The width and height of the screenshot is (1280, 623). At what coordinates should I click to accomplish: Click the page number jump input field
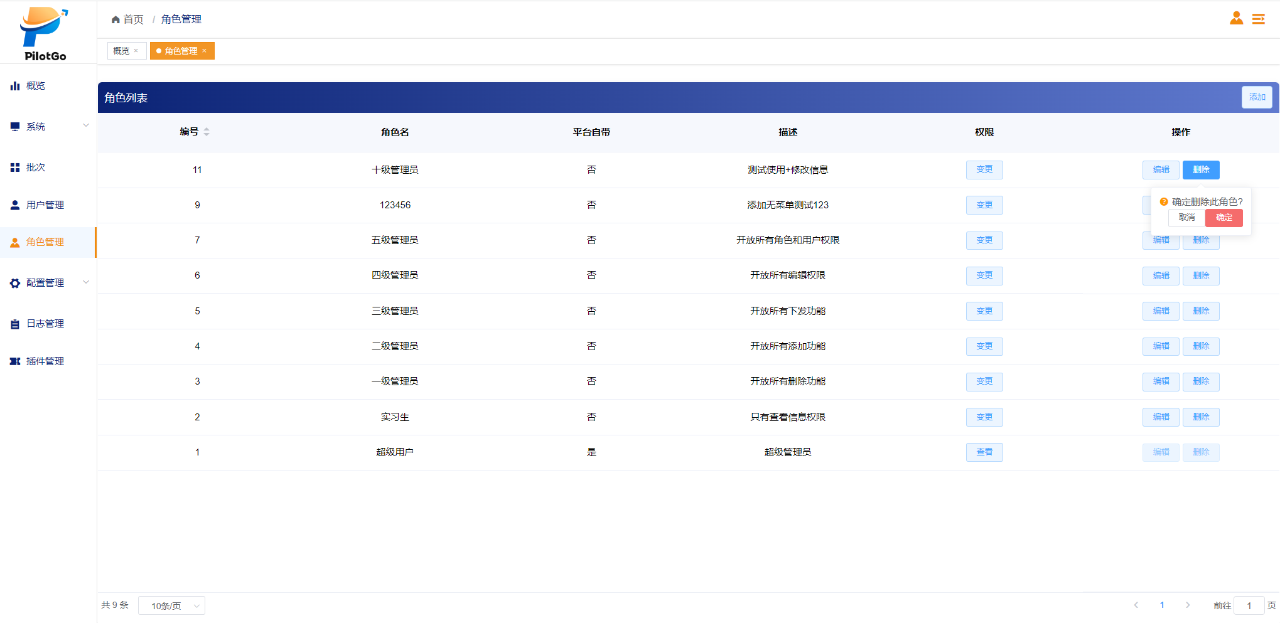click(x=1249, y=605)
